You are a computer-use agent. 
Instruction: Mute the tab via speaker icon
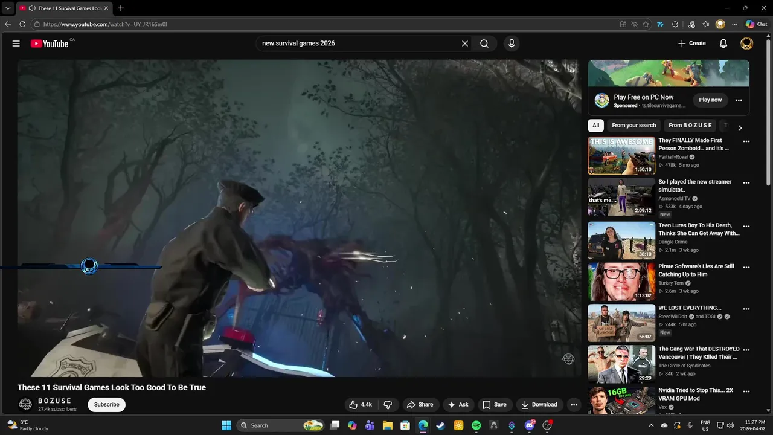coord(32,8)
